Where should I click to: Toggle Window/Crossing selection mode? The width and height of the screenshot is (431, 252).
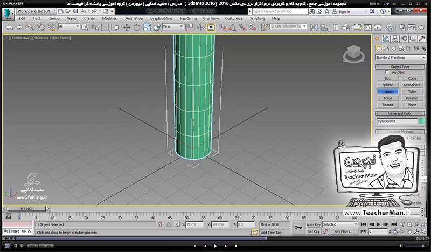(x=115, y=28)
